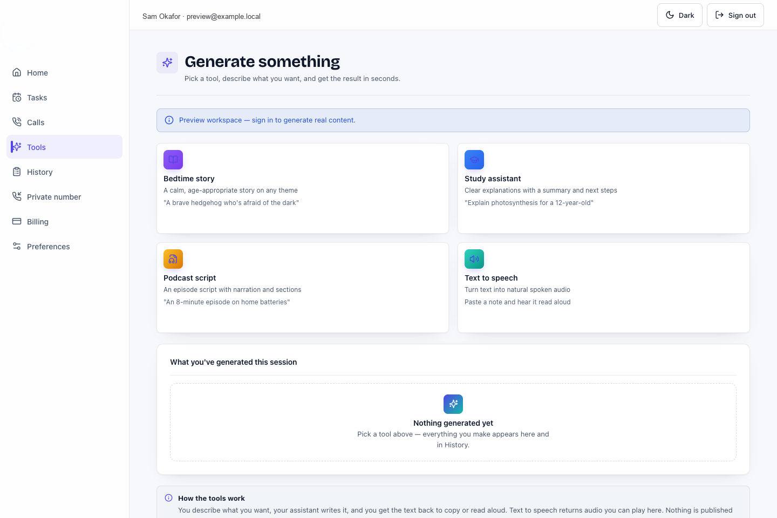The image size is (777, 518).
Task: Click the info icon in Preview workspace banner
Action: click(169, 120)
